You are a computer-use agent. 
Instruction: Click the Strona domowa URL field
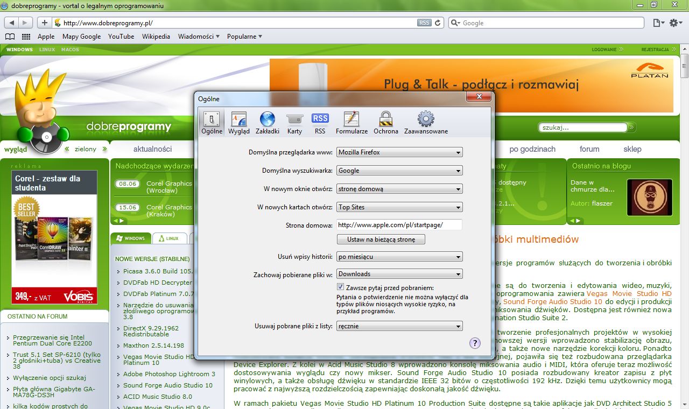pos(399,225)
